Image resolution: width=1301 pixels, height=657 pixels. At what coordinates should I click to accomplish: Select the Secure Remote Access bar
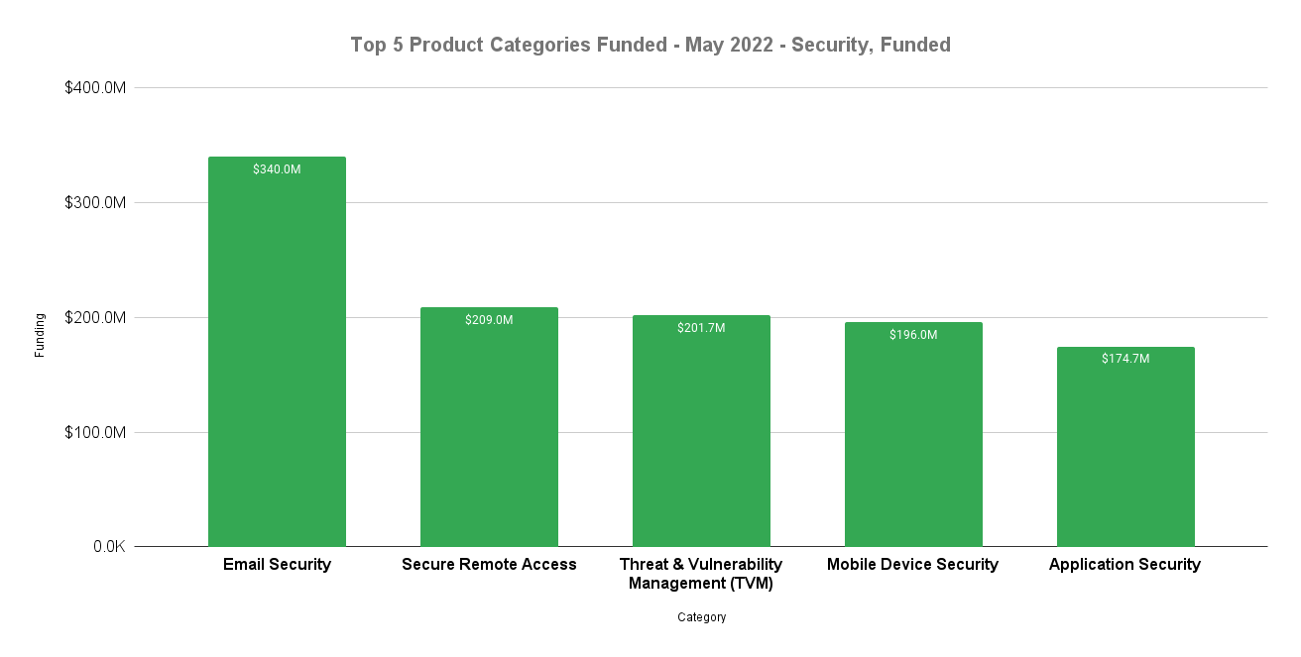click(x=489, y=436)
